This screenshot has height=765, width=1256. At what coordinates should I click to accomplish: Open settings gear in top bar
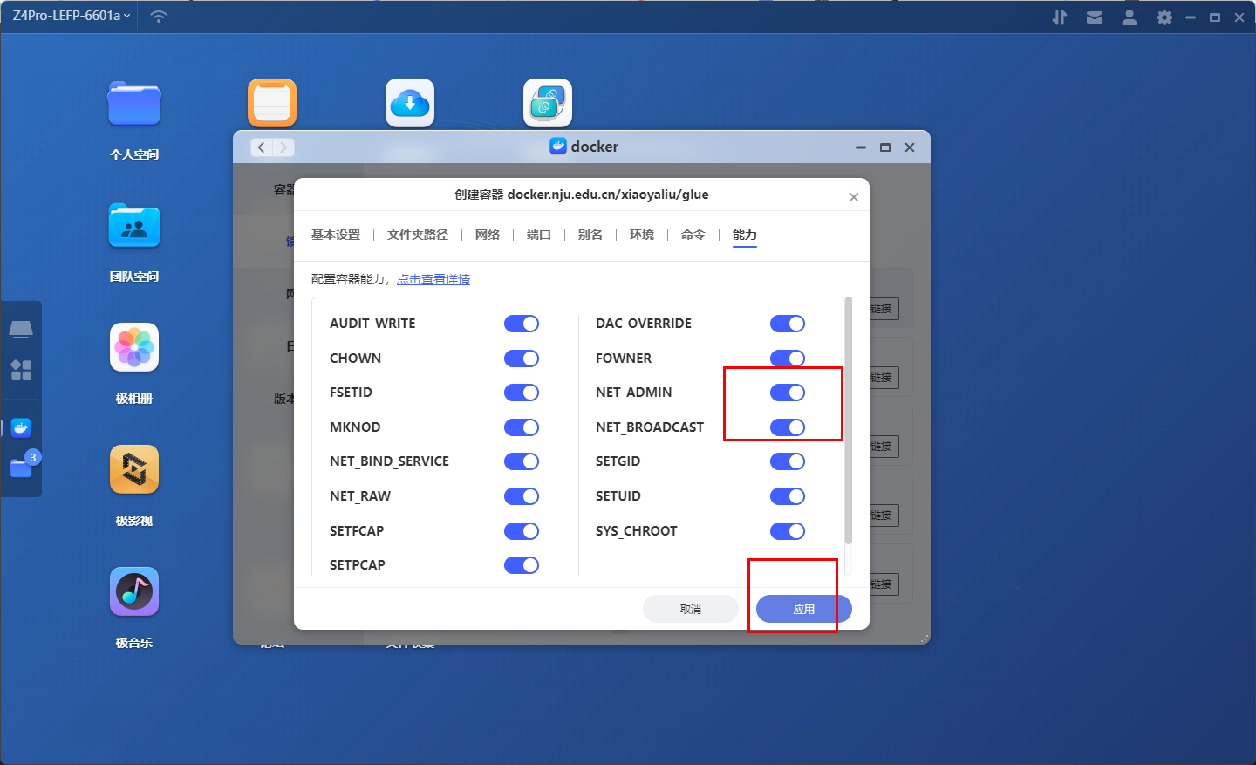coord(1164,17)
